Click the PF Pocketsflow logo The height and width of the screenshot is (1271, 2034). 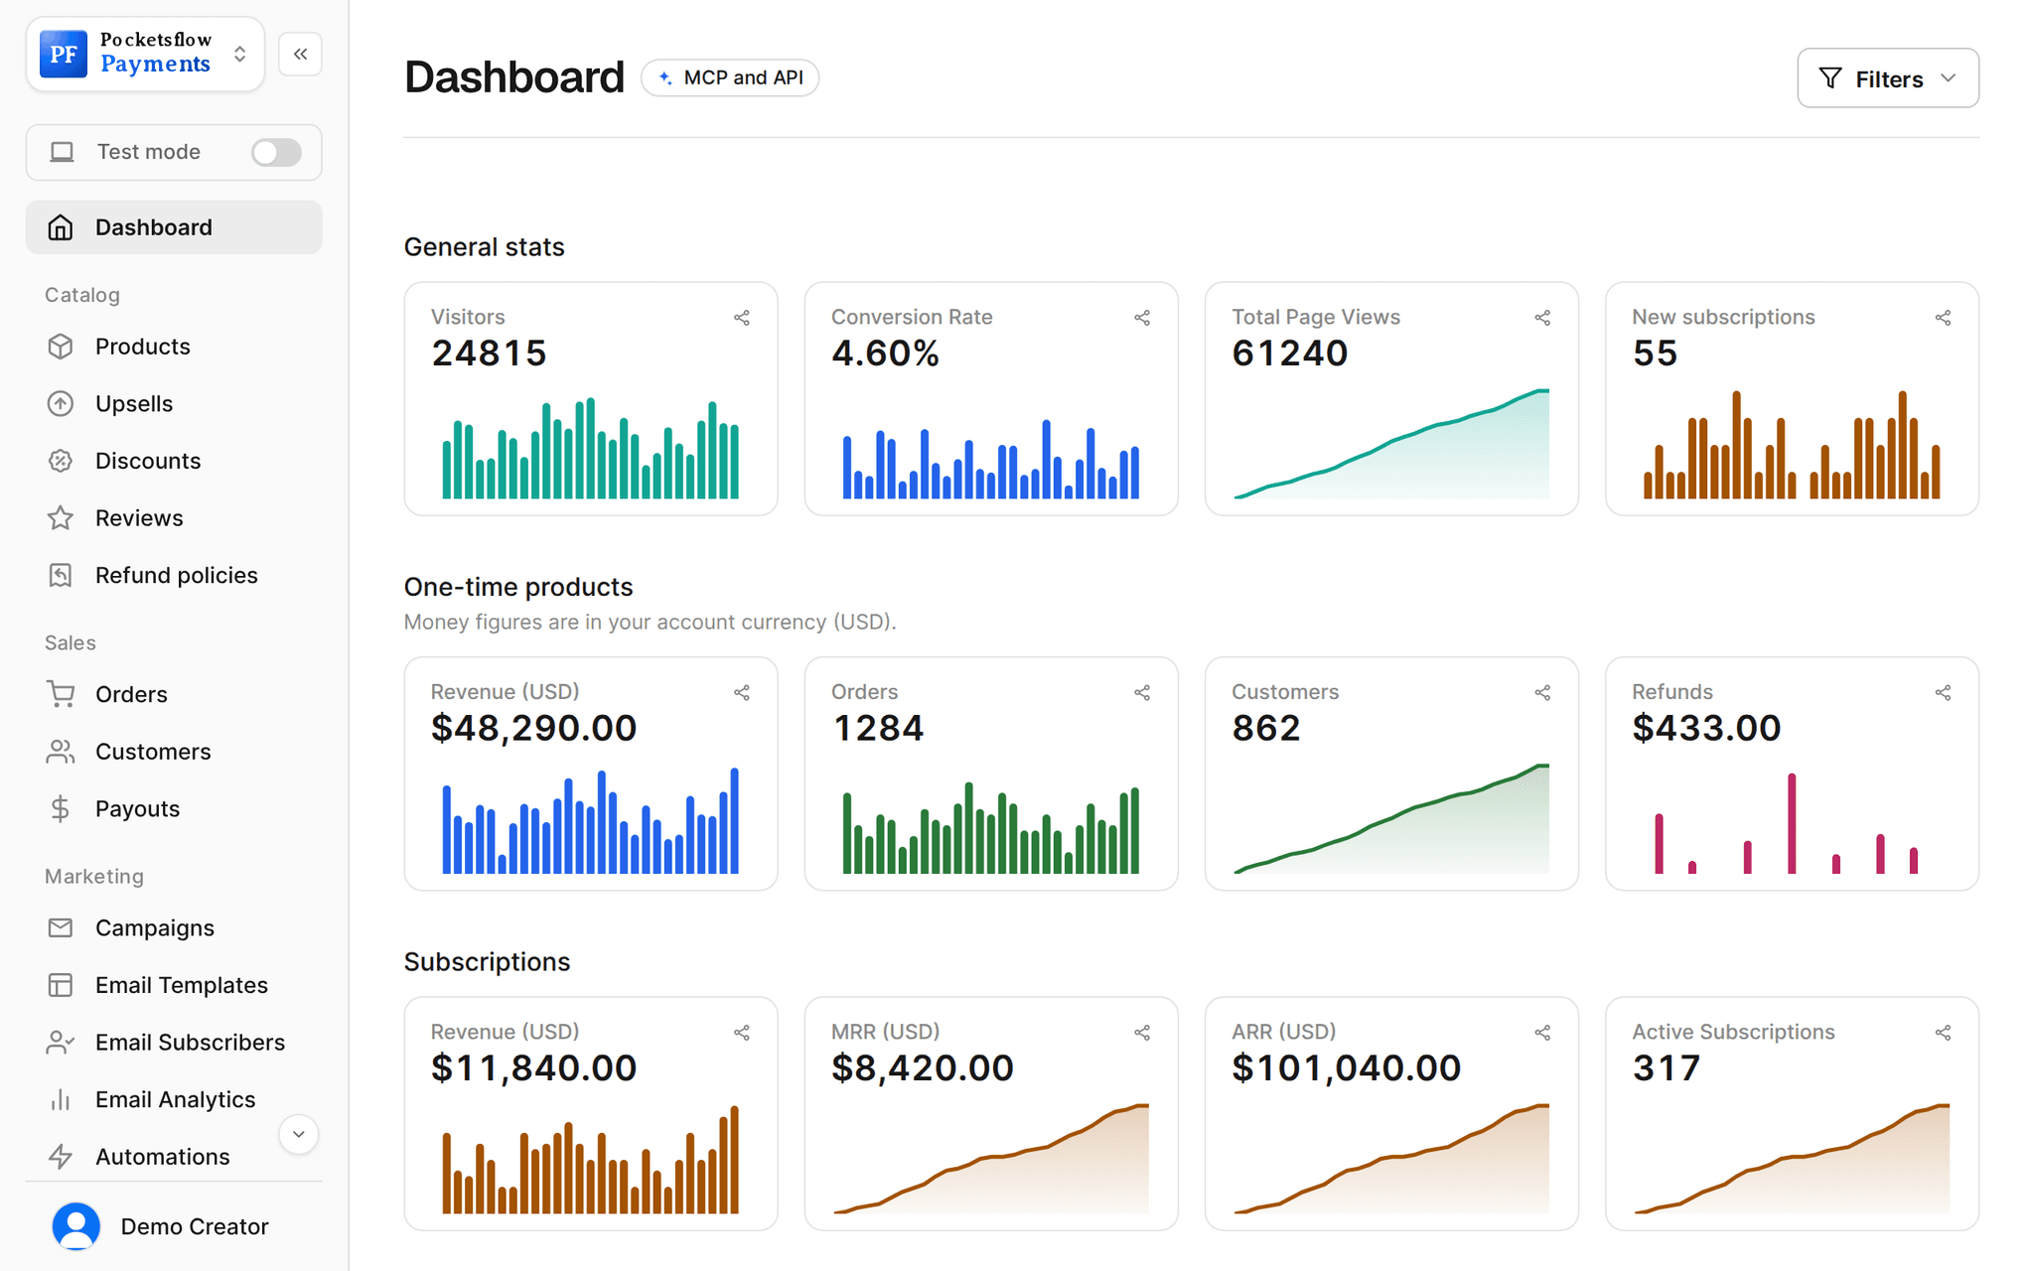point(64,54)
